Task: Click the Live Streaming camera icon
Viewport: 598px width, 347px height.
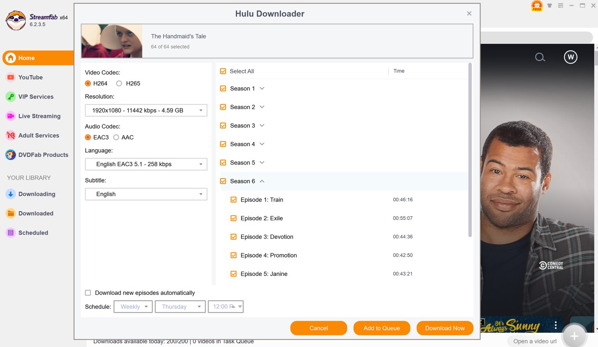Action: tap(11, 116)
